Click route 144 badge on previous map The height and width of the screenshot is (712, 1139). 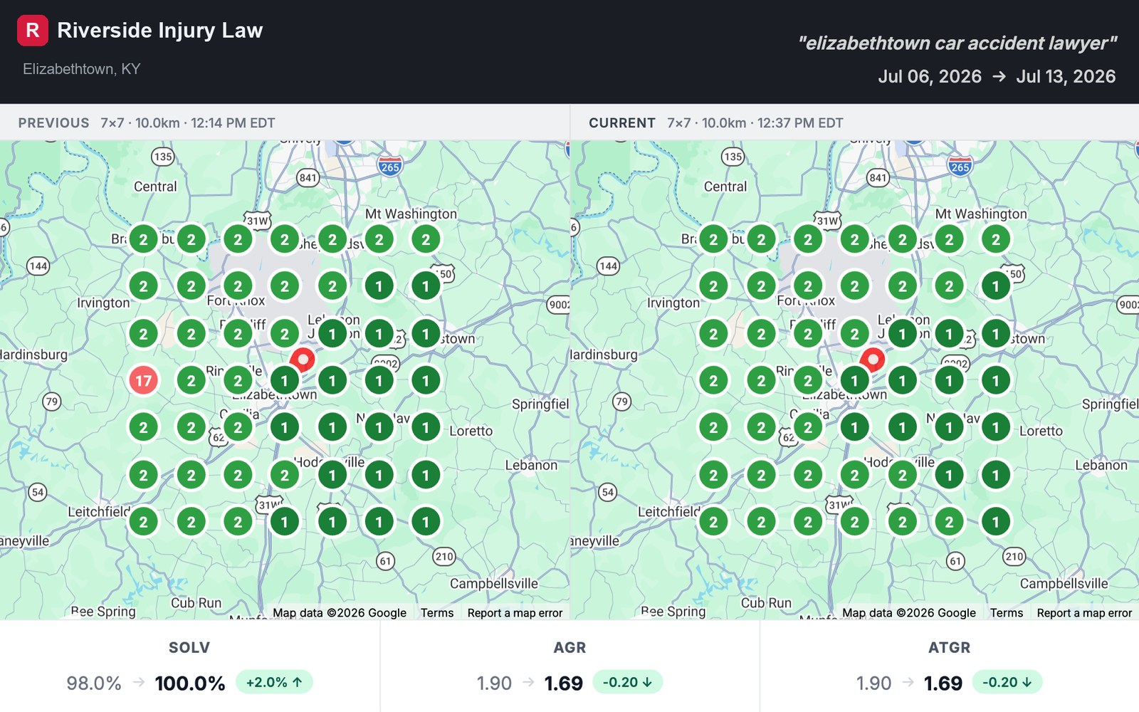(x=38, y=266)
